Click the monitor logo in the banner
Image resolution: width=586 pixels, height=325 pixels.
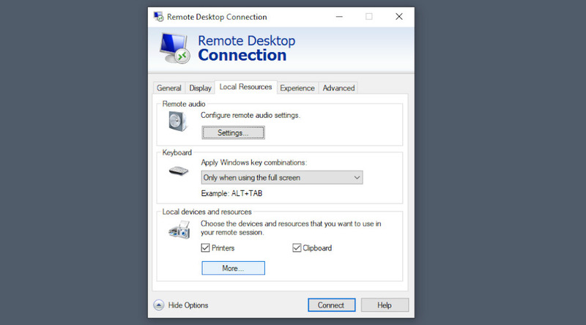(x=174, y=48)
